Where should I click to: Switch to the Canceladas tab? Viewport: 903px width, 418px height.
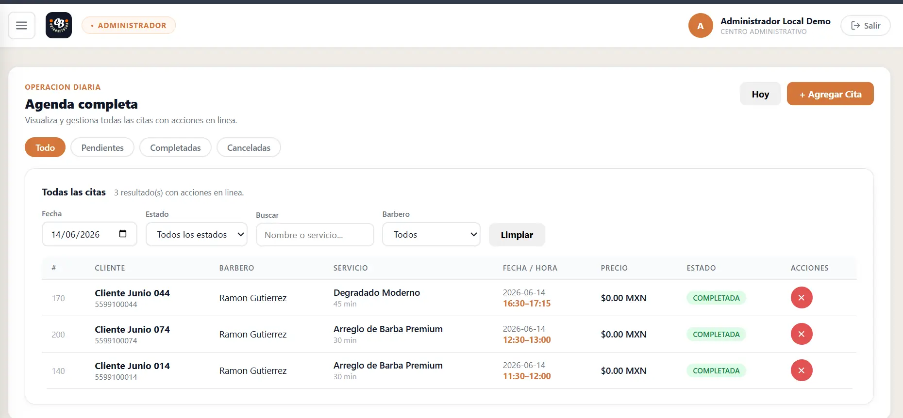tap(249, 147)
